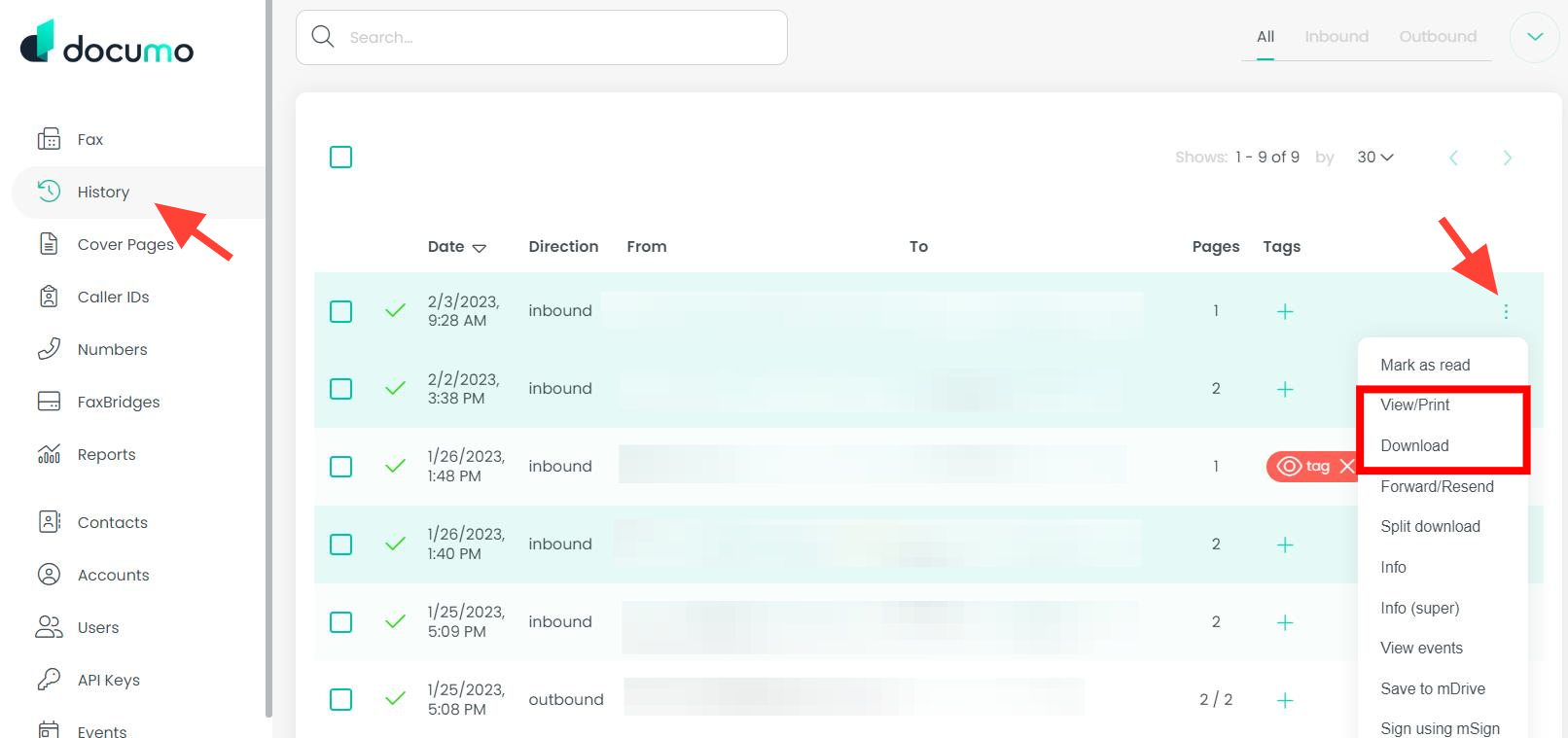Open the Fax section icon in sidebar
This screenshot has height=738, width=1568.
[x=49, y=139]
